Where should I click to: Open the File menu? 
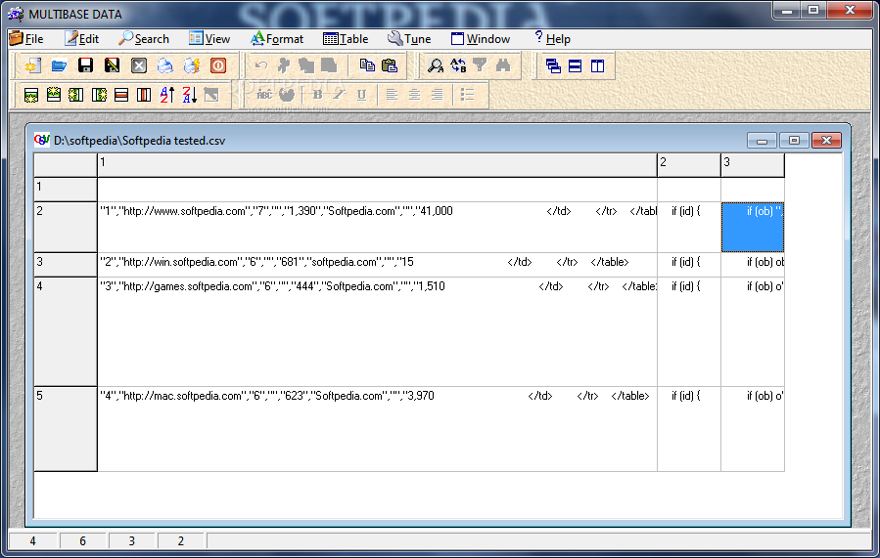point(27,39)
